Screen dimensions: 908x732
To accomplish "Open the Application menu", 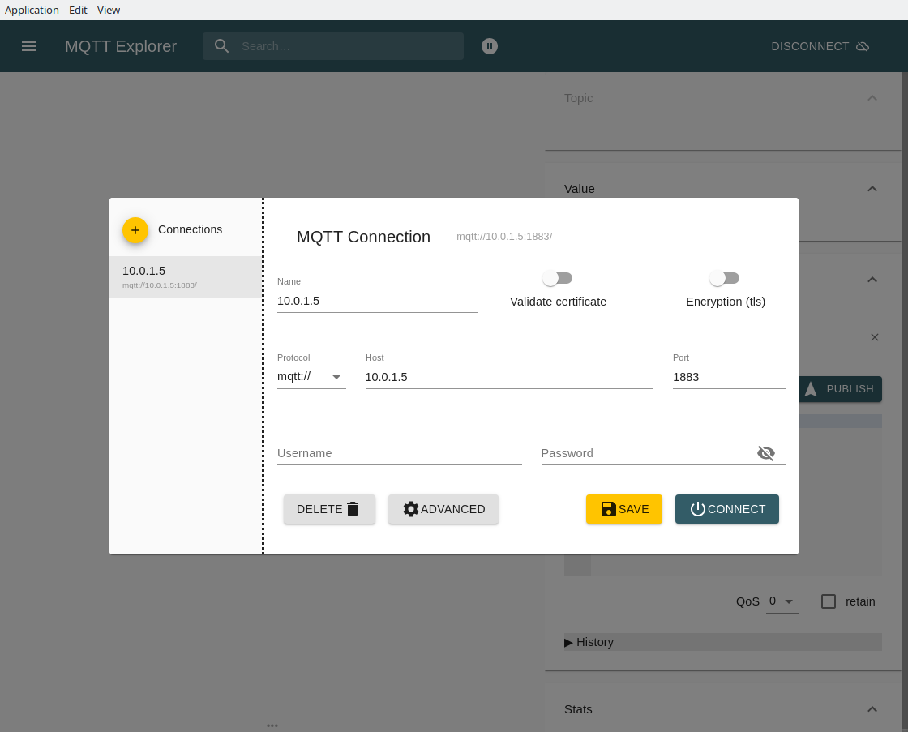I will (x=32, y=10).
